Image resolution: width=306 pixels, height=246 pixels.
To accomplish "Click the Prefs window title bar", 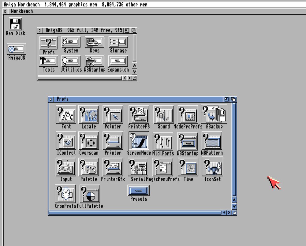I will [138, 99].
